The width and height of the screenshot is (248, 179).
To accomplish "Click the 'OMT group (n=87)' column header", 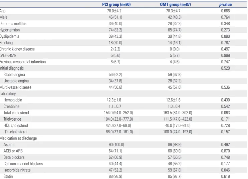I will pyautogui.click(x=176, y=4).
